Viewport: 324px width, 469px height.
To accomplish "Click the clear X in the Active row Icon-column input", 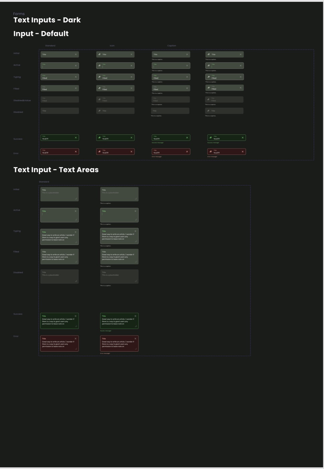I will pyautogui.click(x=131, y=66).
